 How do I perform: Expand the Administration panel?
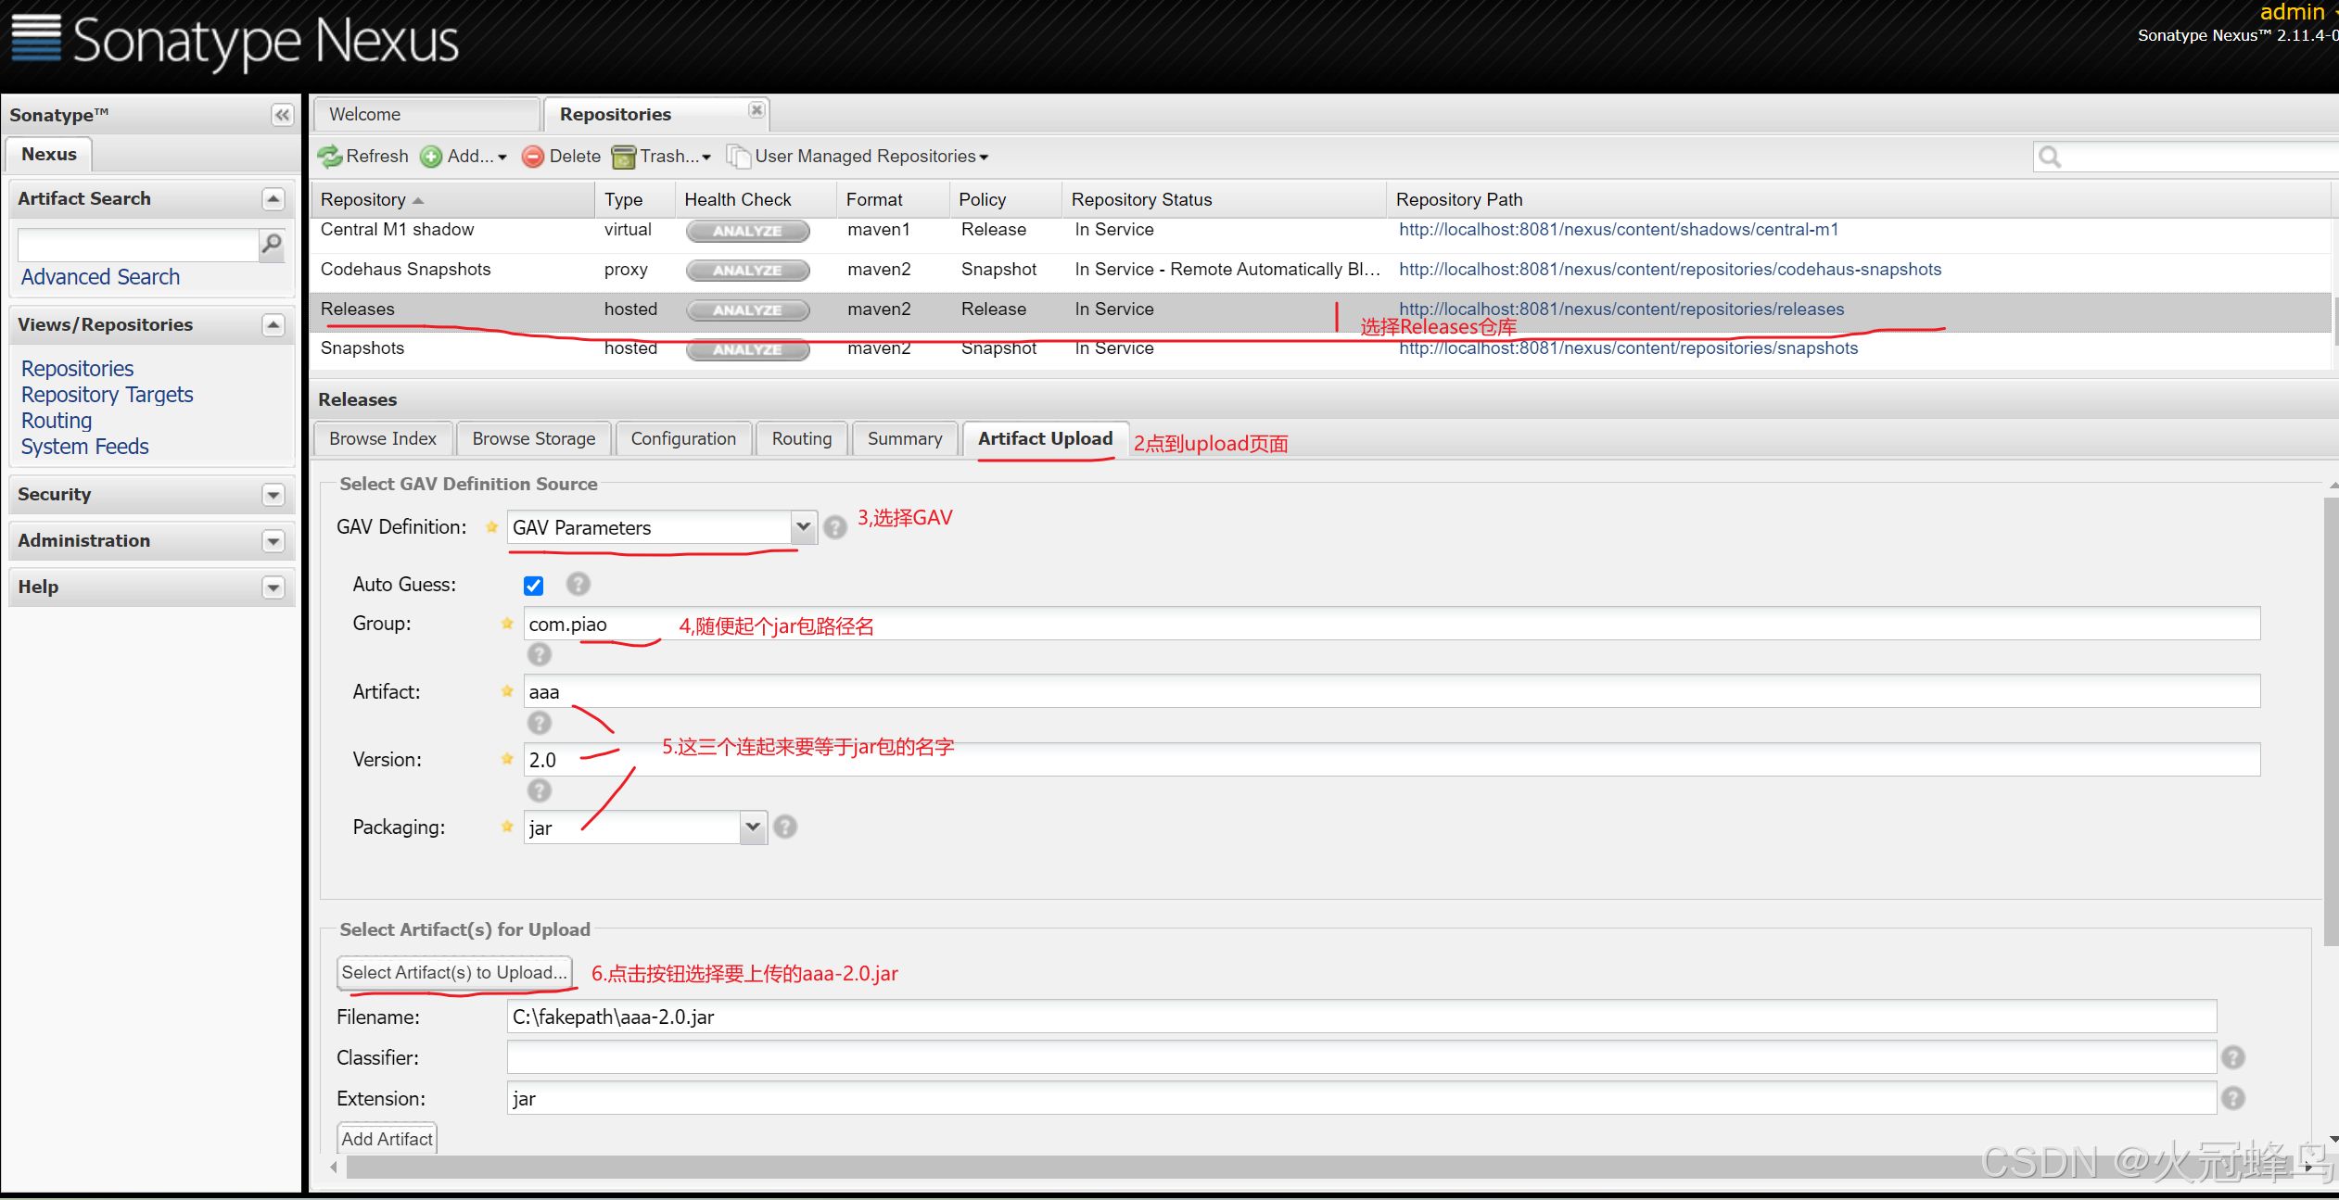pyautogui.click(x=273, y=541)
